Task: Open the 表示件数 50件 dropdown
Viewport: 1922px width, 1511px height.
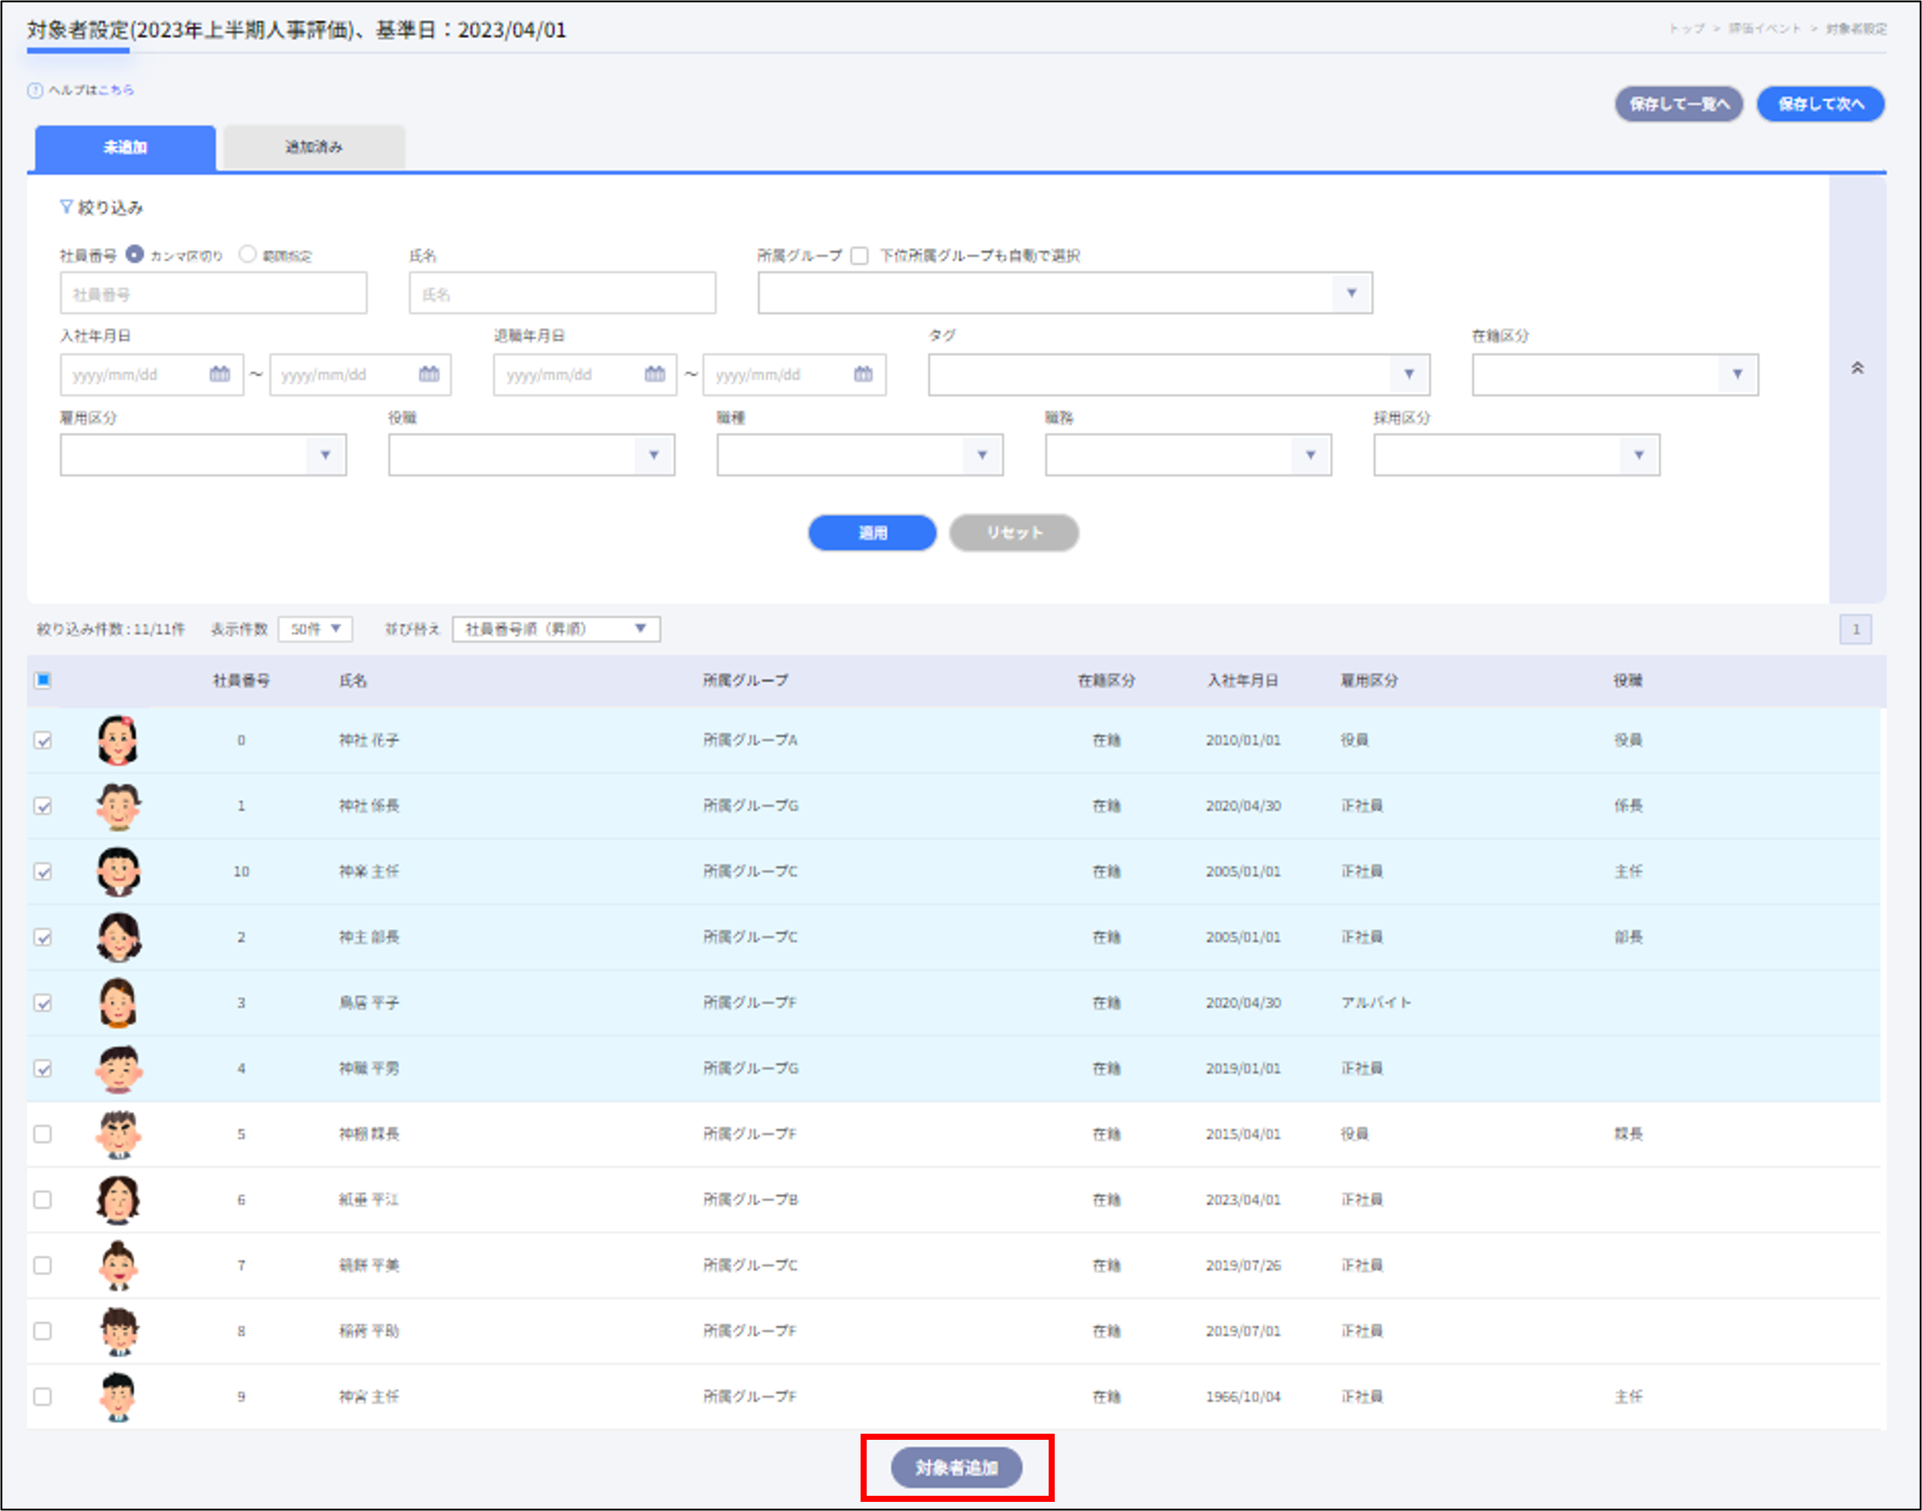Action: click(x=315, y=629)
